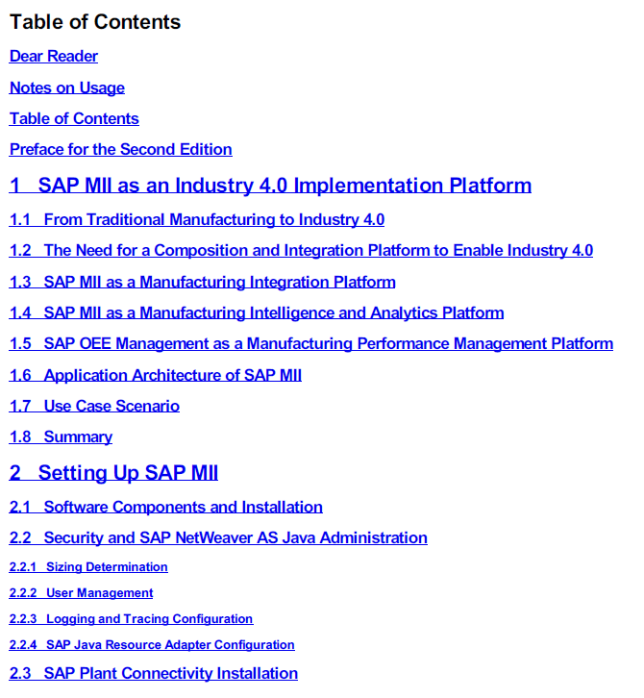This screenshot has width=644, height=698.
Task: Open the Dear Reader link
Action: pos(54,56)
